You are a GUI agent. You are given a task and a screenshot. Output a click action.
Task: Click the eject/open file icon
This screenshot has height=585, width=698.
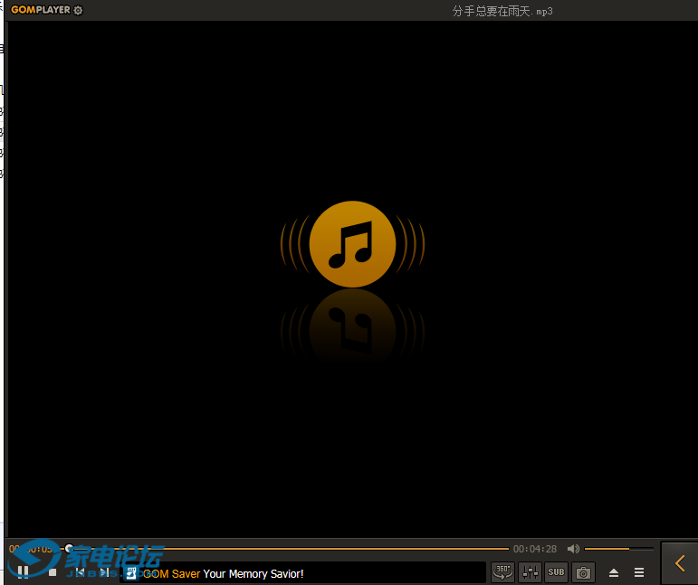pyautogui.click(x=614, y=572)
